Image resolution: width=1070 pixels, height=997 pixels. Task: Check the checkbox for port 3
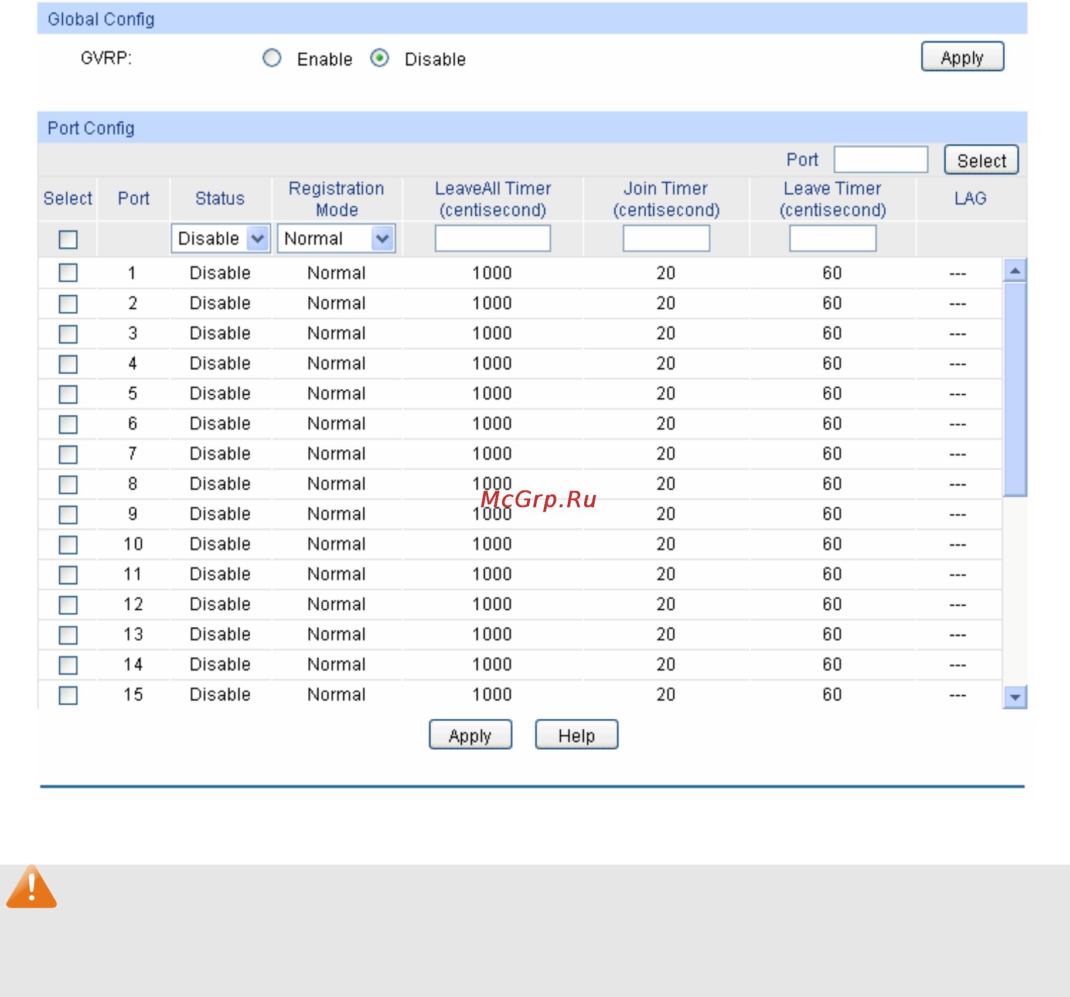pos(68,334)
